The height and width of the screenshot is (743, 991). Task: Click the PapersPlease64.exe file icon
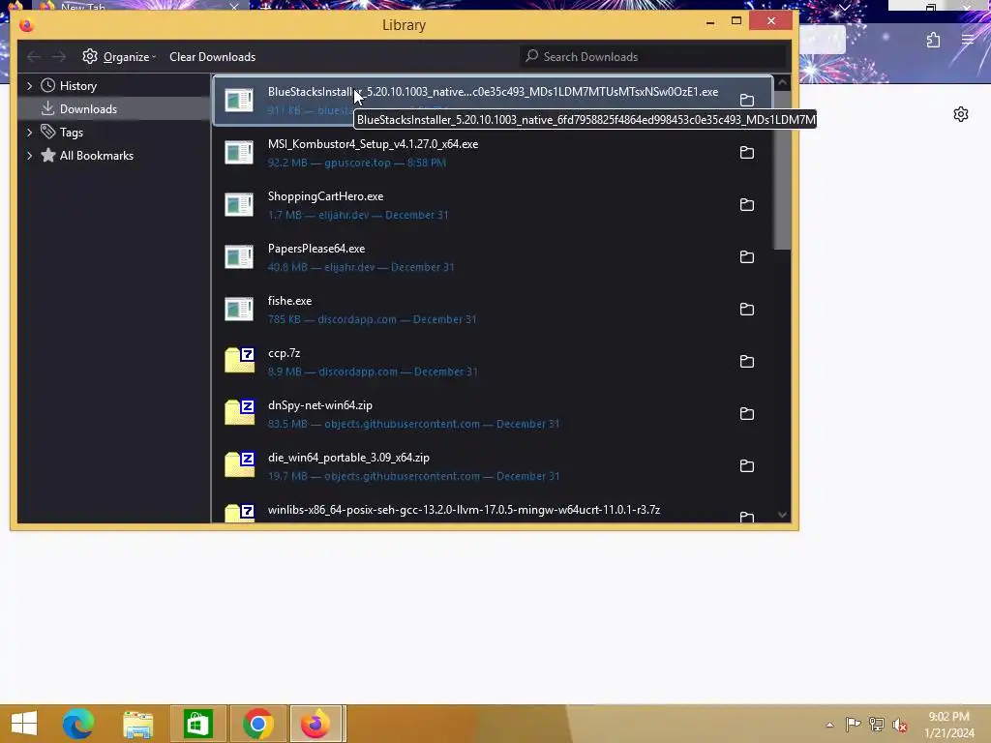click(239, 257)
